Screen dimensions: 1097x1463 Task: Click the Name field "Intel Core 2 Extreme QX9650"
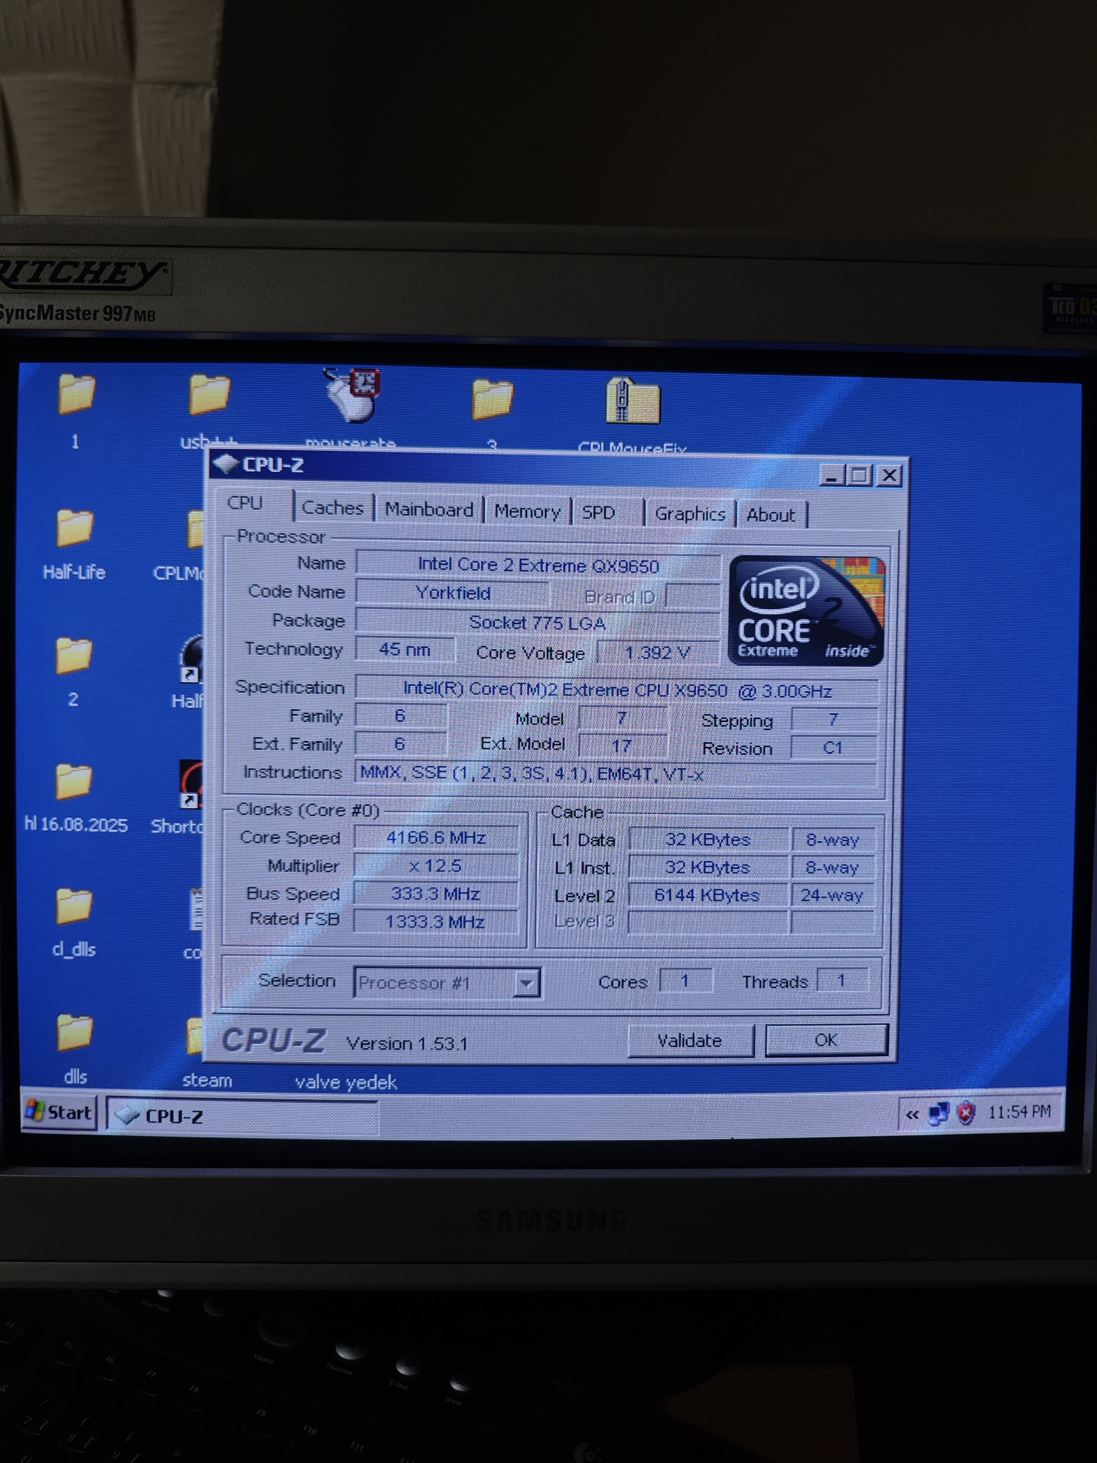tap(538, 566)
